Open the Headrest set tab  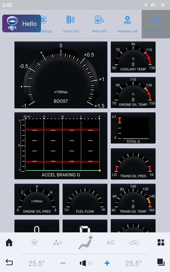[x=127, y=24]
